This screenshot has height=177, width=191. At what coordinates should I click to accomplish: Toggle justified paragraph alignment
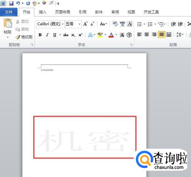pos(161,35)
